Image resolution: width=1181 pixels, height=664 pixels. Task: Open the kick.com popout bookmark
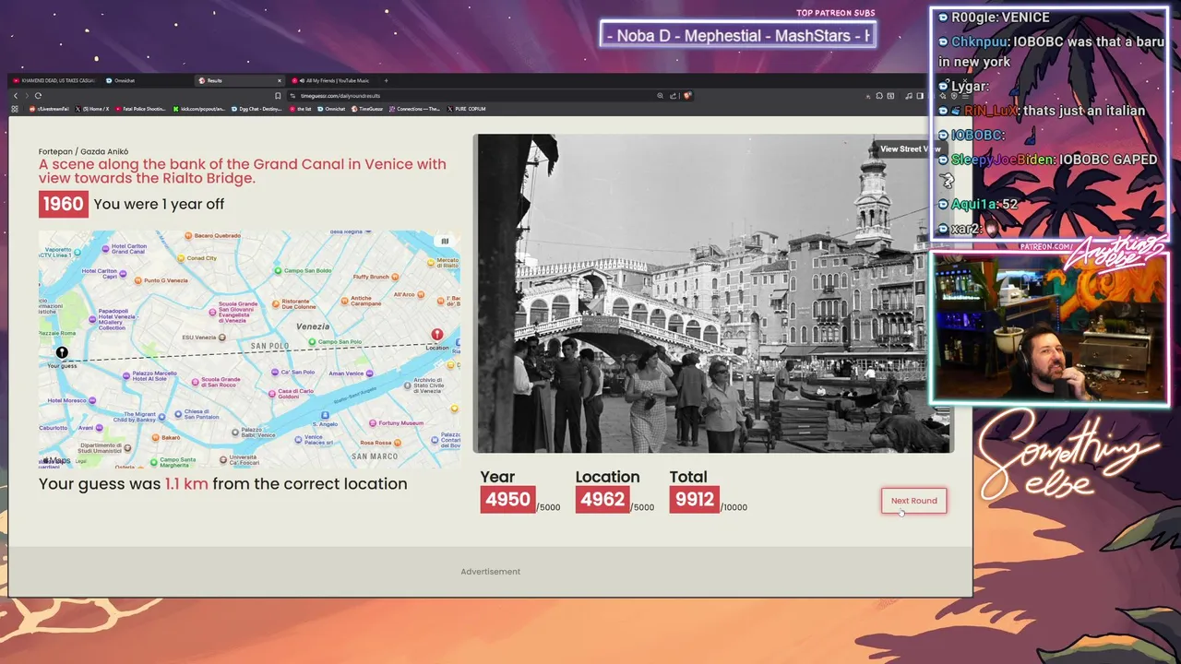click(199, 109)
